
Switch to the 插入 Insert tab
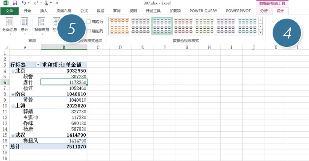point(44,11)
